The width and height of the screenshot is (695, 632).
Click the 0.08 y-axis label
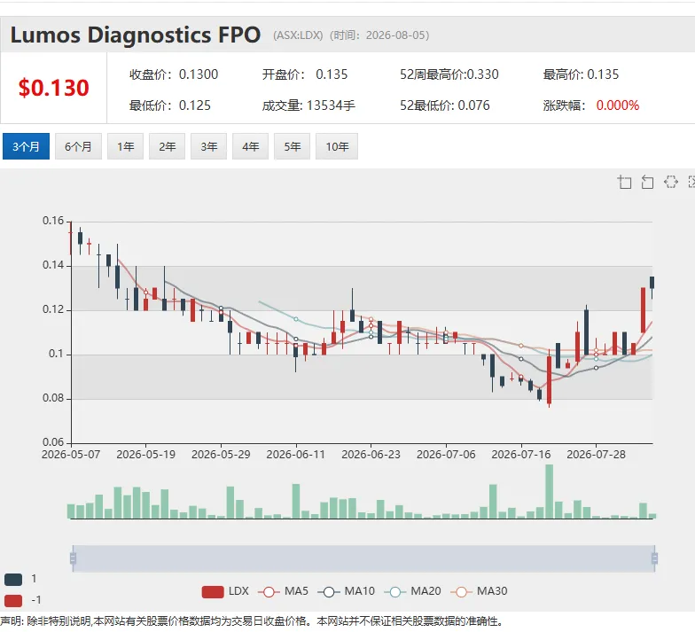[x=53, y=398]
